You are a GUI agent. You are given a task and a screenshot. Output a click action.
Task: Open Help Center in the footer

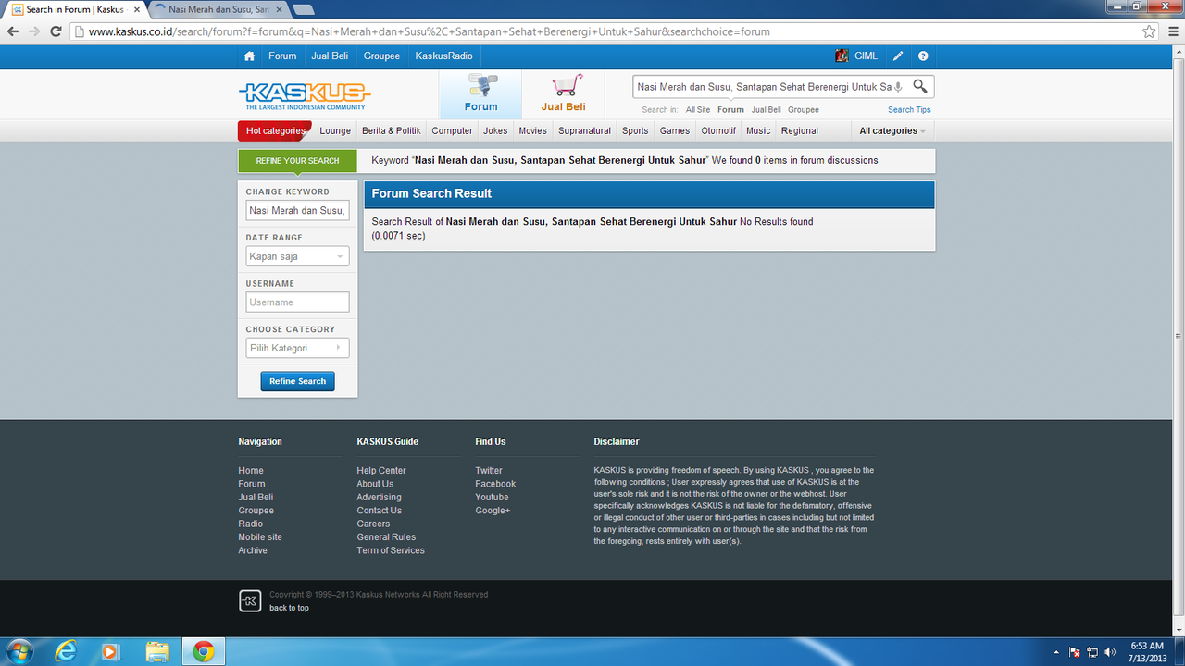pos(381,471)
